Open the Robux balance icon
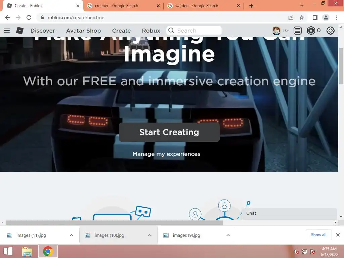 point(311,31)
